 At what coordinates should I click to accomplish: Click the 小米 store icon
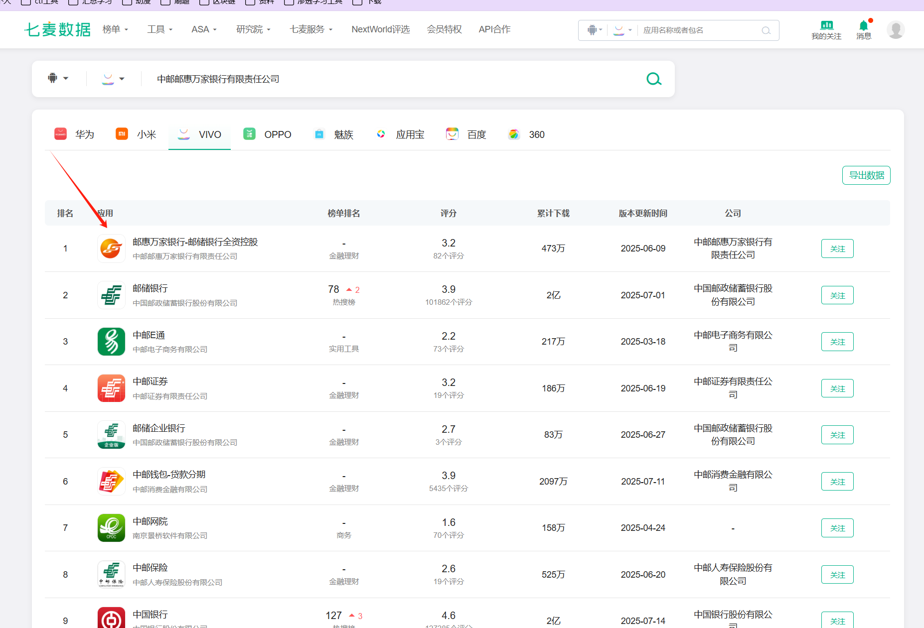(122, 134)
